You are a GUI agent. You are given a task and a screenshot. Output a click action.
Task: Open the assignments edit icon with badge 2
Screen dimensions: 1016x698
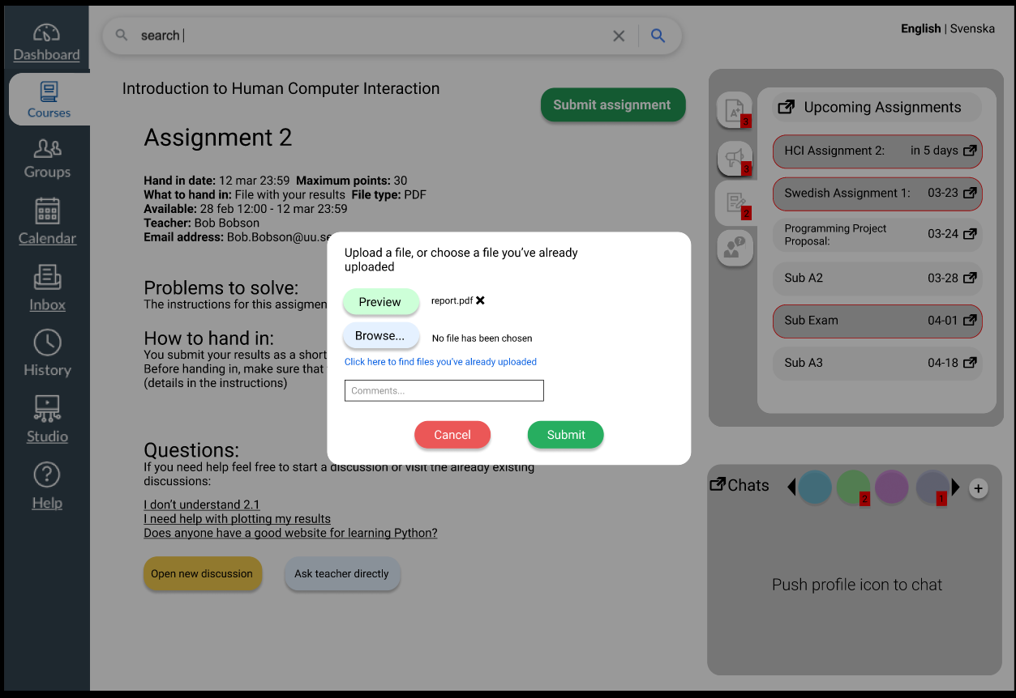point(735,201)
